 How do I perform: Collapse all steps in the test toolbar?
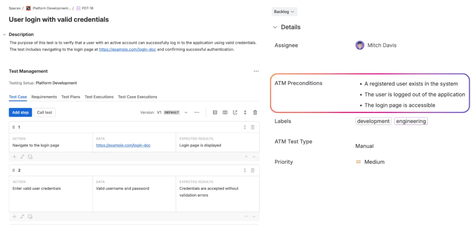click(245, 112)
